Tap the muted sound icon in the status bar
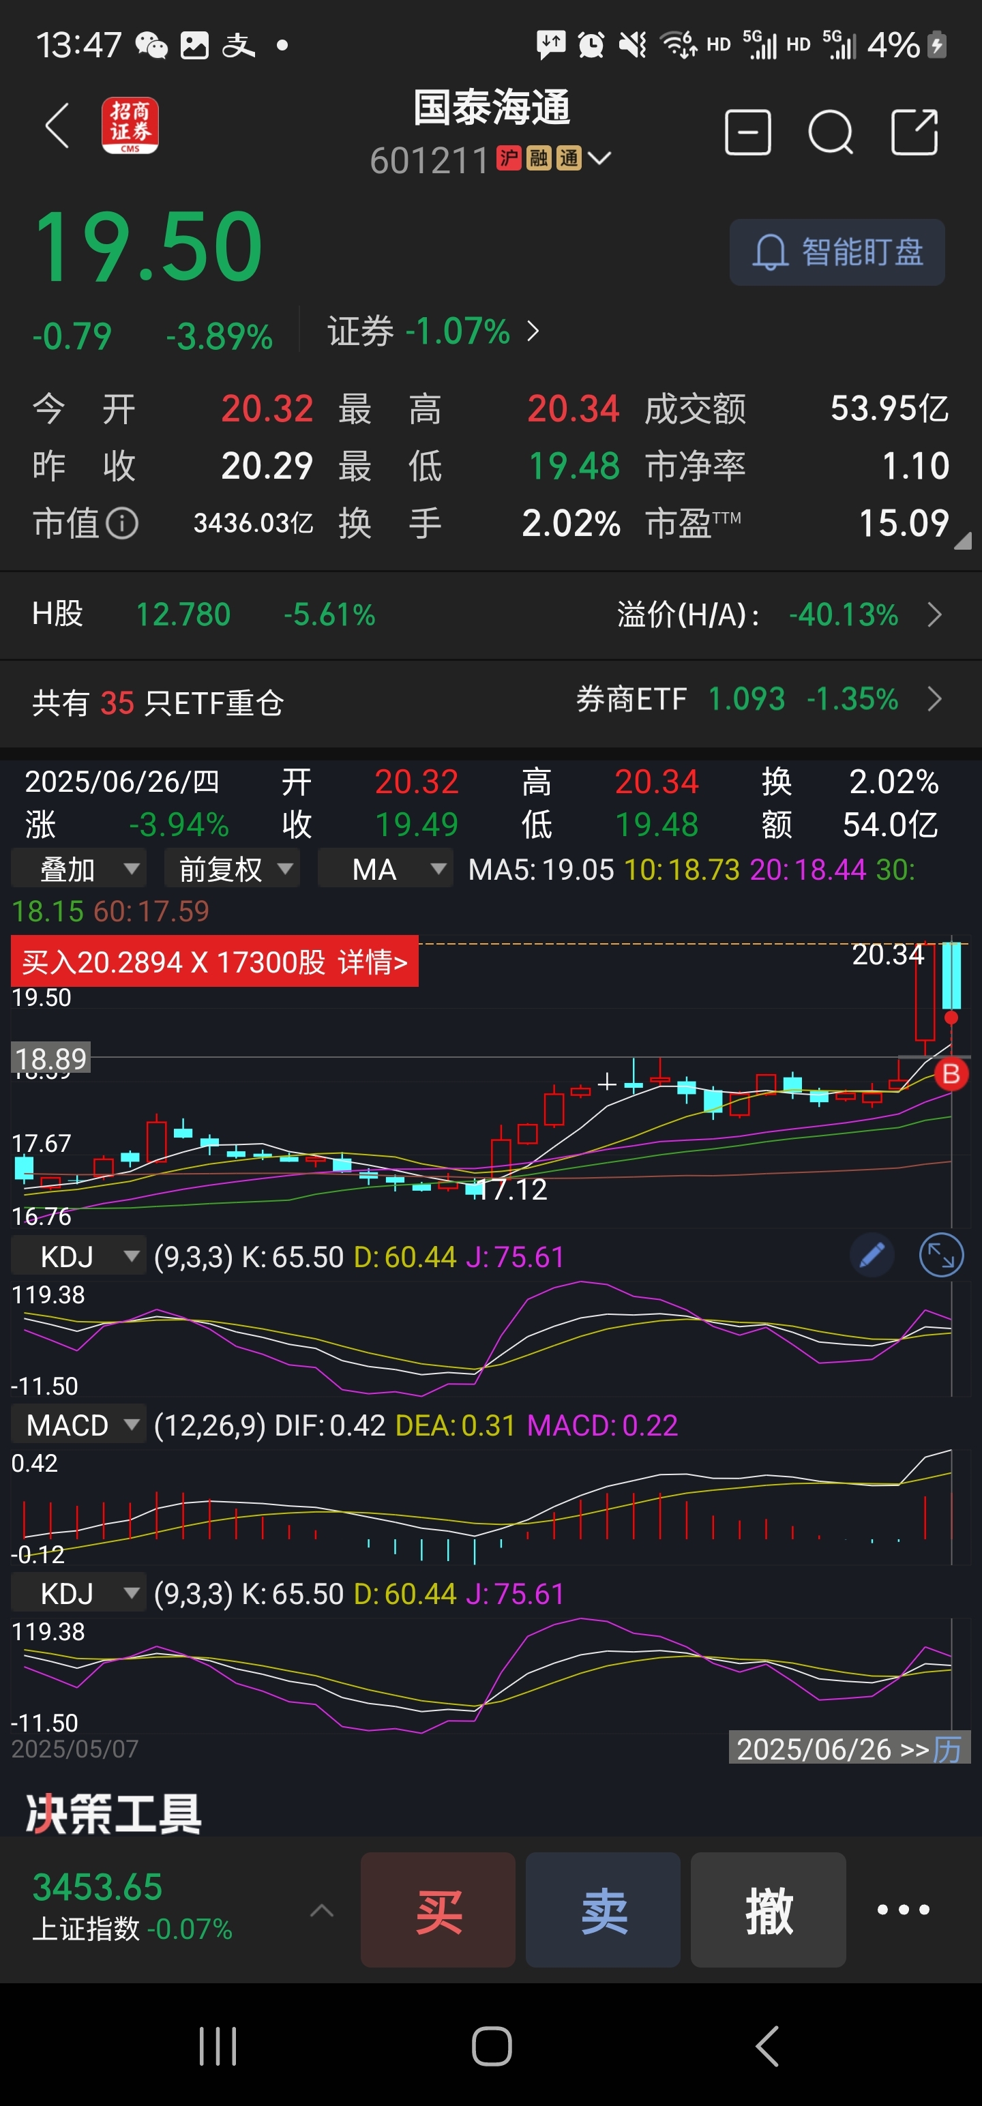982x2106 pixels. pyautogui.click(x=632, y=44)
